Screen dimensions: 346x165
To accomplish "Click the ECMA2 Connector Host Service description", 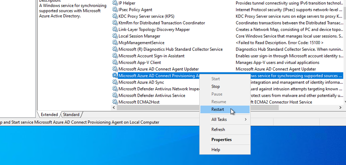I will tap(281, 102).
